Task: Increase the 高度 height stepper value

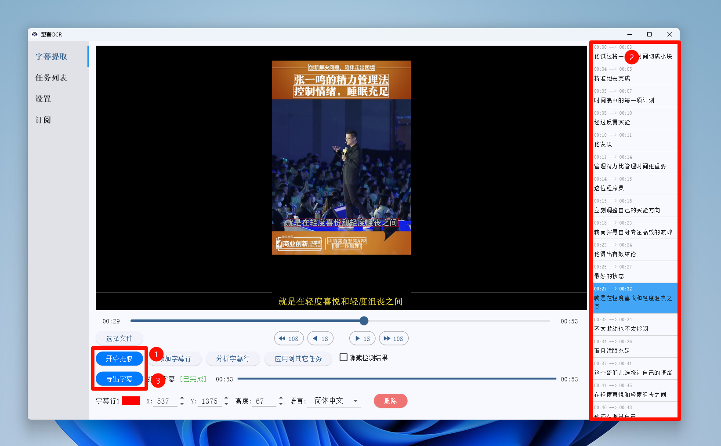Action: 281,398
